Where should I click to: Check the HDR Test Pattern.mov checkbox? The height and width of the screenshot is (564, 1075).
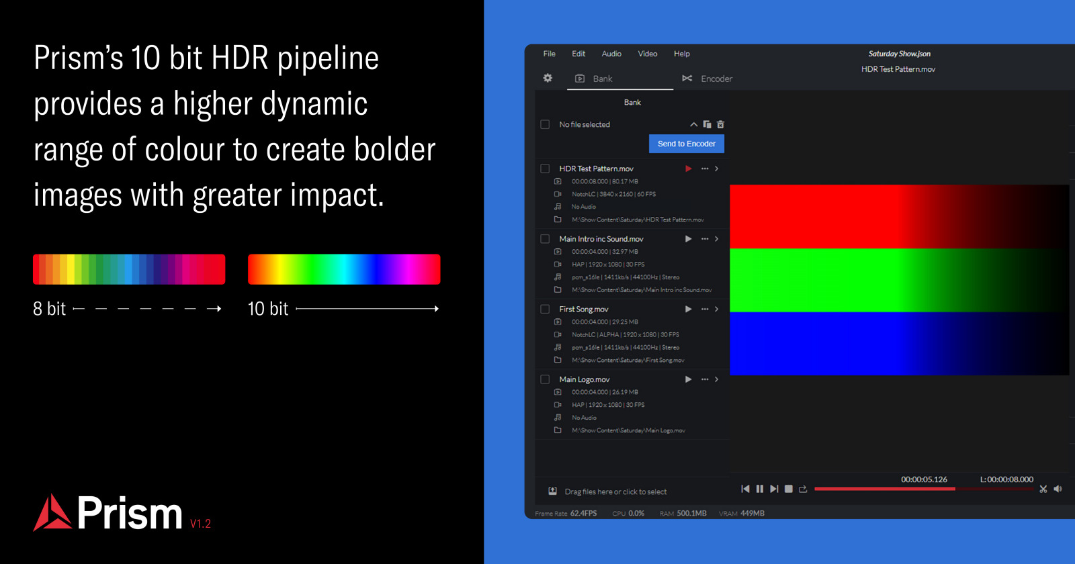(x=545, y=169)
